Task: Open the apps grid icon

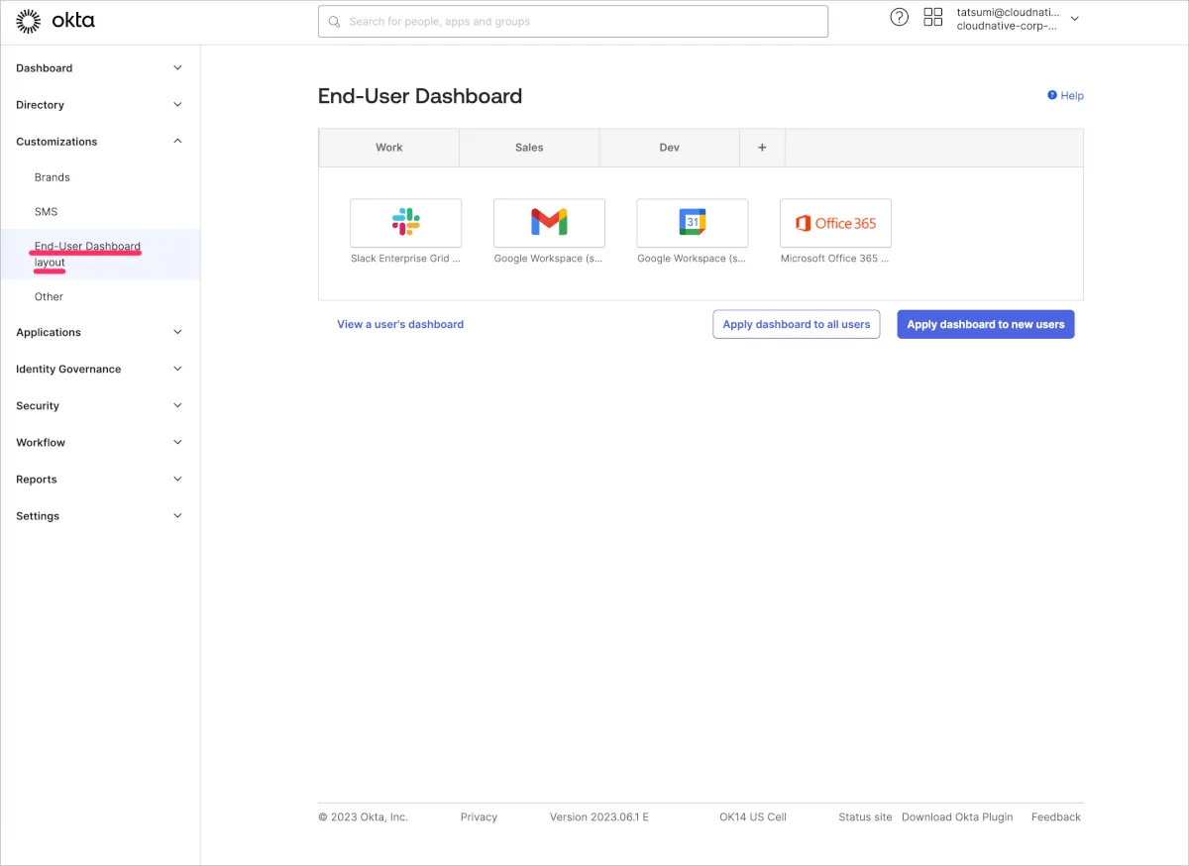Action: click(932, 17)
